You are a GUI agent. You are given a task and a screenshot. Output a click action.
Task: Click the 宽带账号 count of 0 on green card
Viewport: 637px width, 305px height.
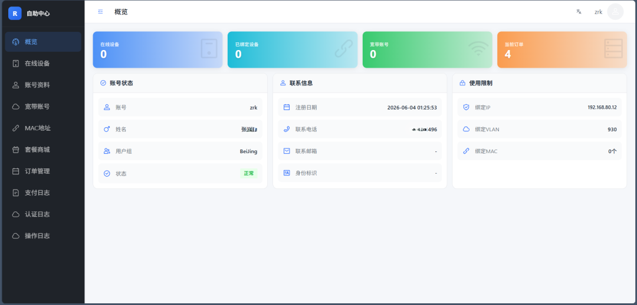click(373, 54)
